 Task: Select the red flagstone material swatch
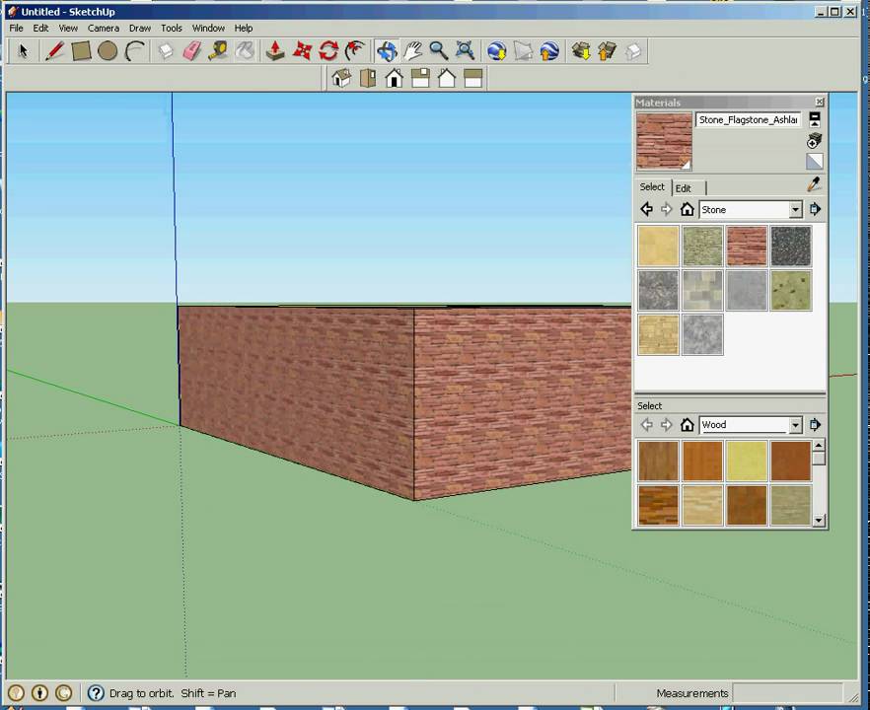click(x=746, y=246)
